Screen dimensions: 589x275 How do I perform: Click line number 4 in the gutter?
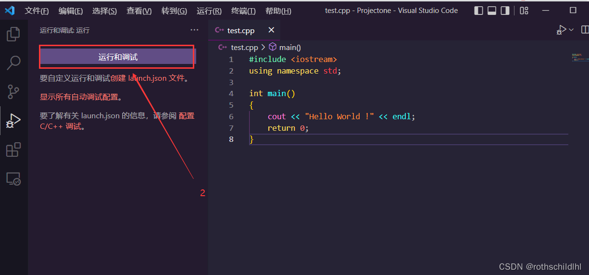pyautogui.click(x=231, y=93)
